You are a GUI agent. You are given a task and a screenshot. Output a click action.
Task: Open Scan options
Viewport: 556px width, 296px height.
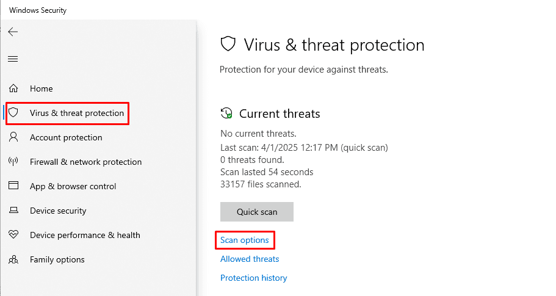[x=245, y=240]
